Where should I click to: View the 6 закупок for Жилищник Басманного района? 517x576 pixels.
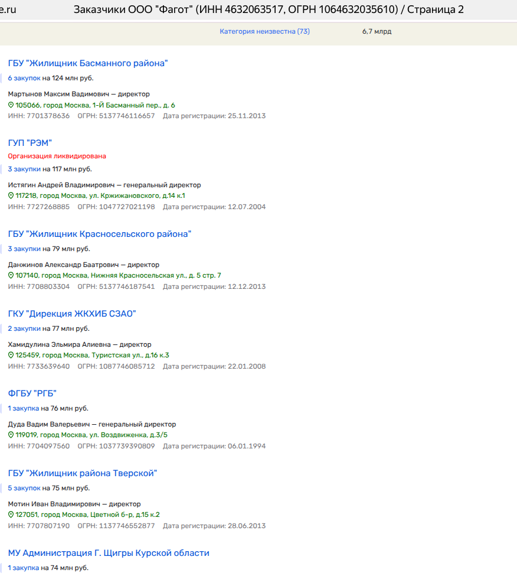(x=24, y=78)
